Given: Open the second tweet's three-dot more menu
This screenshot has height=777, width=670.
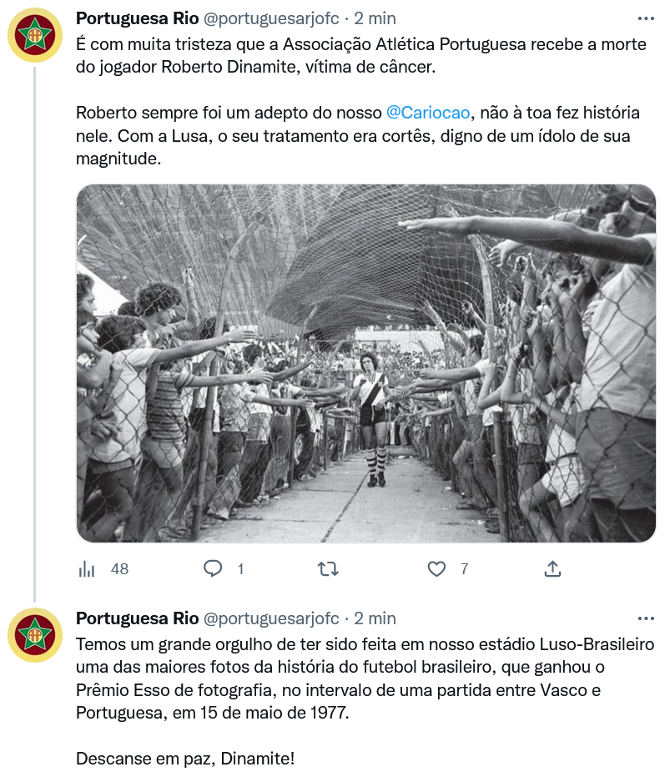Looking at the screenshot, I should point(646,619).
